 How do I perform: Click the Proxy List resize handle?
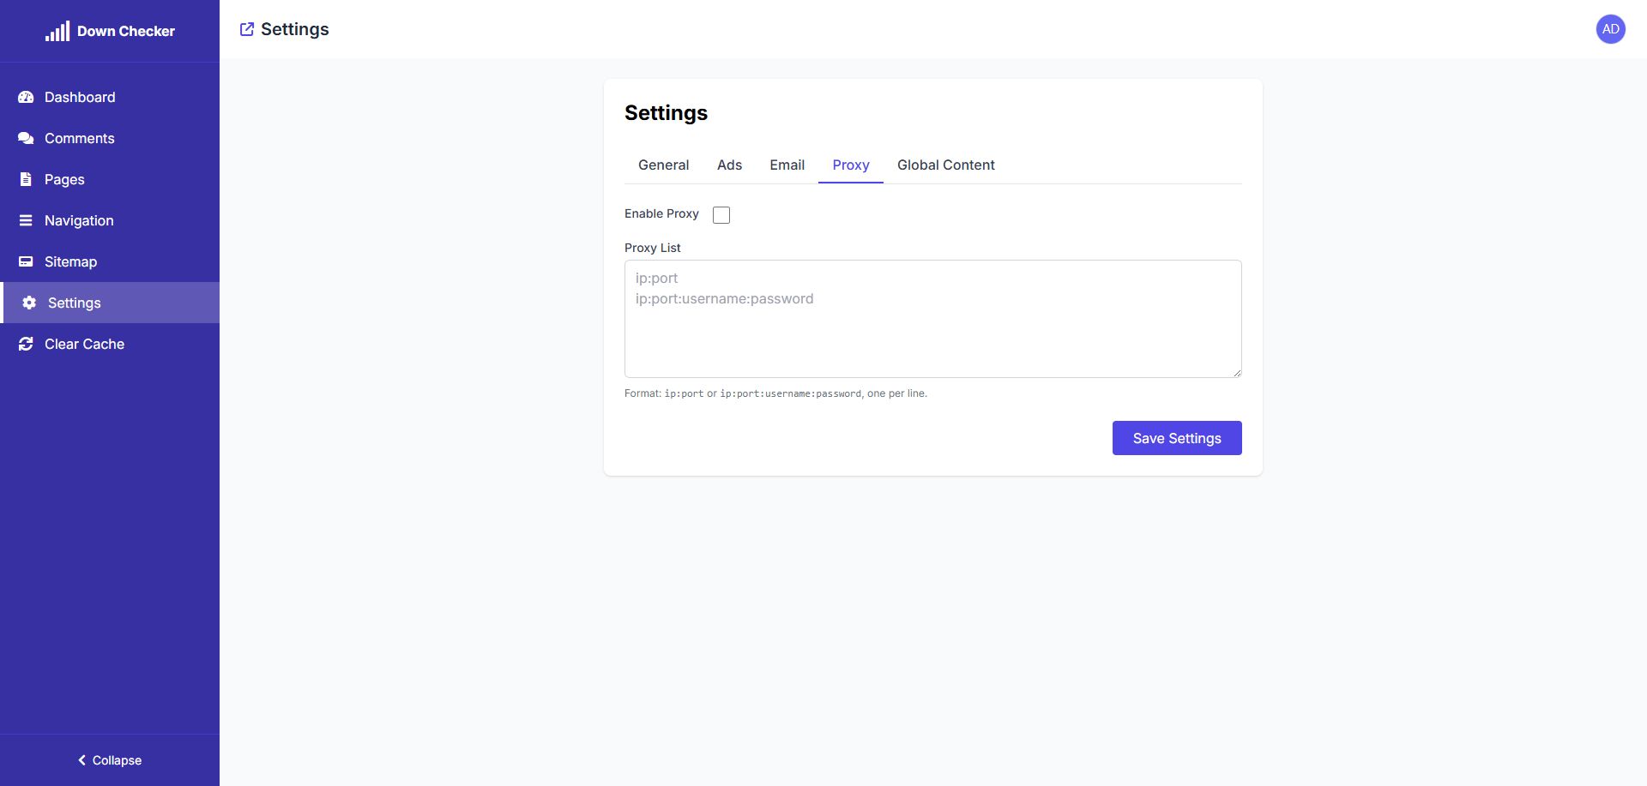1237,373
